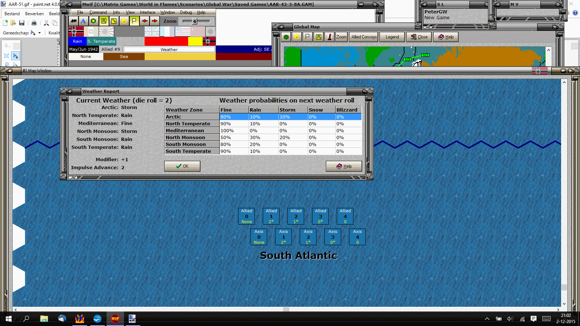580x326 pixels.
Task: Click the Zoom button in Global Map
Action: point(341,37)
